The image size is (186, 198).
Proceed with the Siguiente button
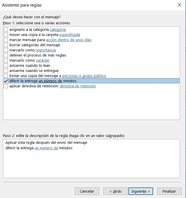tap(141, 191)
